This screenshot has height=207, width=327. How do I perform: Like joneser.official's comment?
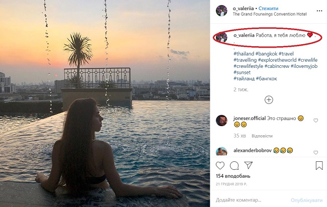[316, 121]
